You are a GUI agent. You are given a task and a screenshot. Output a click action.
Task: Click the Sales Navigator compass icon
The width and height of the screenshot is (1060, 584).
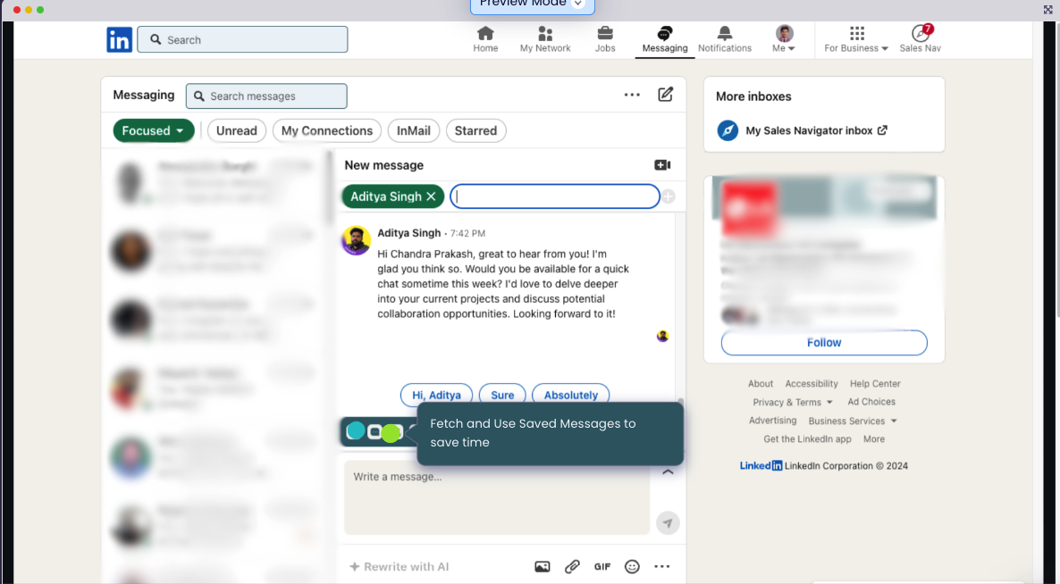[728, 130]
